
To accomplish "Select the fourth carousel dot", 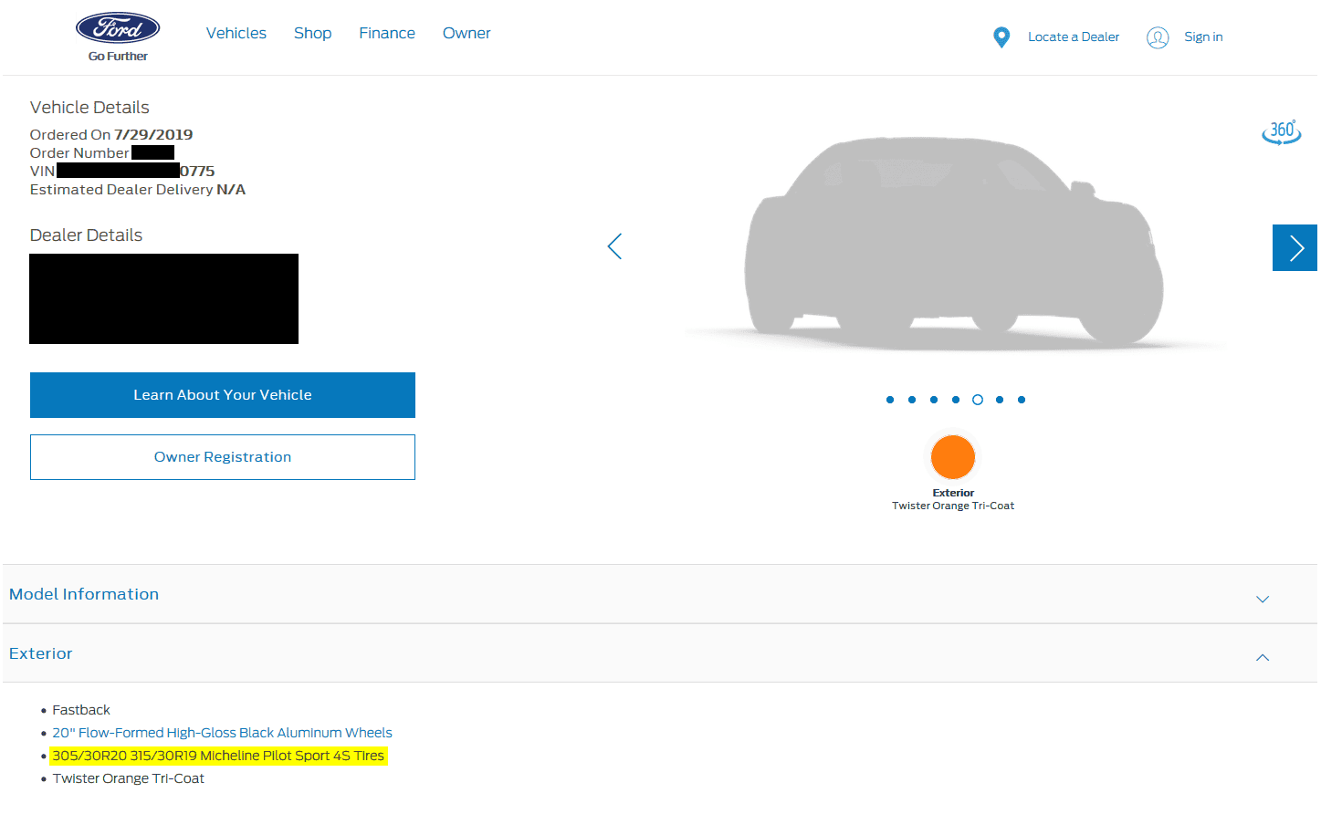I will [x=956, y=400].
